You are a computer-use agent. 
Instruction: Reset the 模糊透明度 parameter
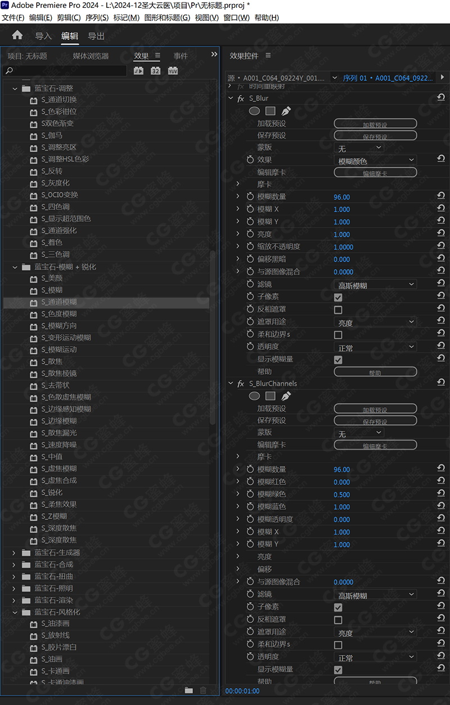441,519
